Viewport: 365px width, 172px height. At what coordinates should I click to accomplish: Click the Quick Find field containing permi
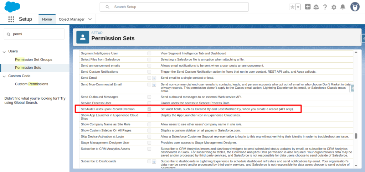pos(34,34)
